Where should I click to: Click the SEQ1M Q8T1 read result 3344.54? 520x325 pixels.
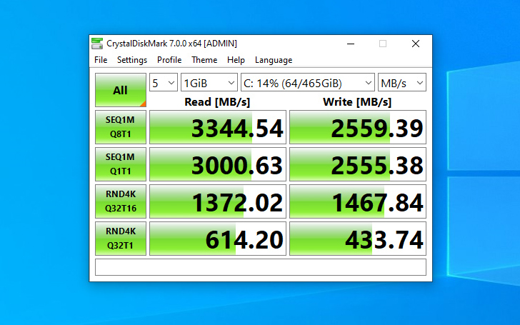click(218, 127)
